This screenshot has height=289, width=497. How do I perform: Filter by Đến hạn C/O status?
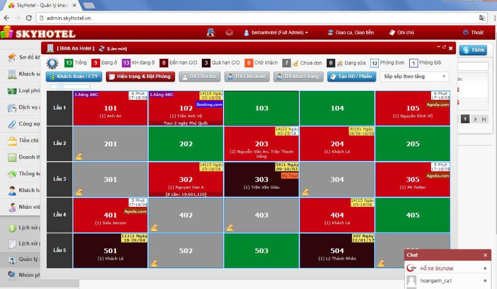179,63
